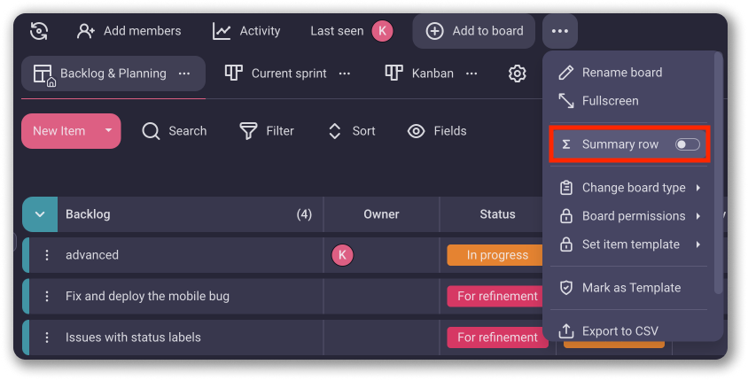Expand the Change board type submenu
The height and width of the screenshot is (380, 748).
(x=697, y=188)
